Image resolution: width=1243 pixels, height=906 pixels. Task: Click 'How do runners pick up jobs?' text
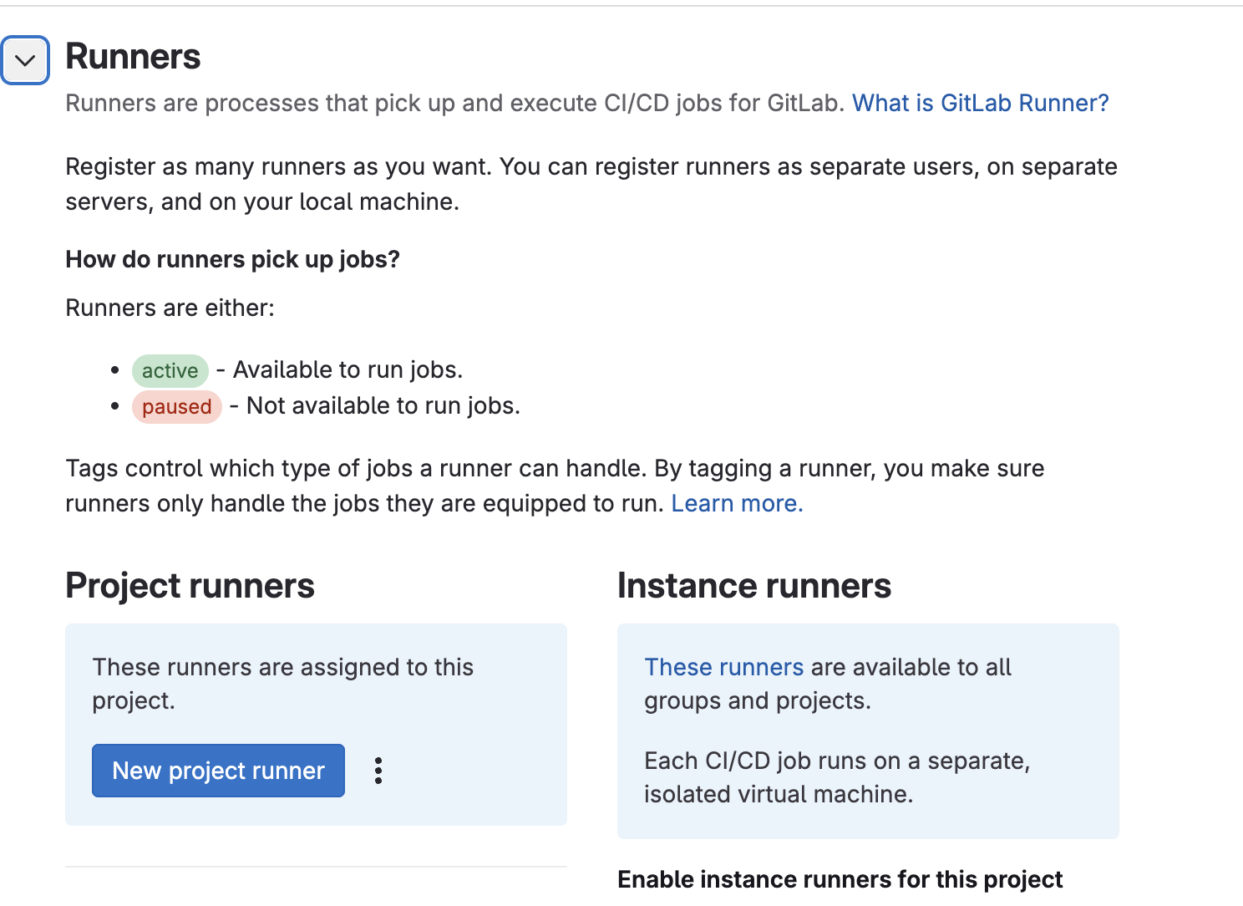pos(233,260)
